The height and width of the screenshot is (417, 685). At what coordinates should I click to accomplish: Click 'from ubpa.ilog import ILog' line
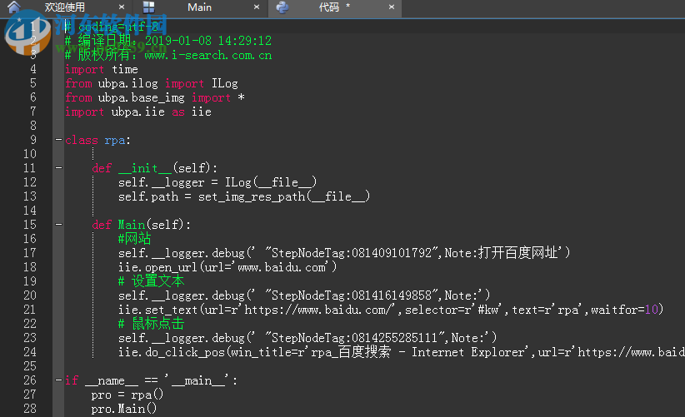point(151,83)
